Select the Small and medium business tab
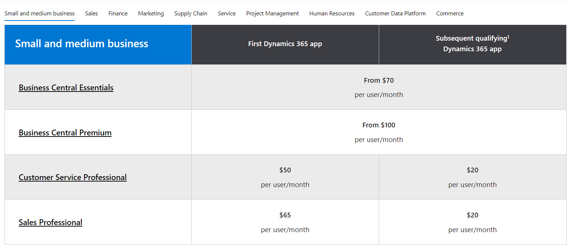Screen dimensions: 571x250 click(40, 14)
